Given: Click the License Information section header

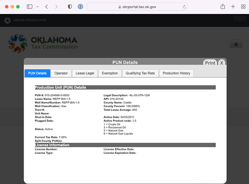Looking at the screenshot, I should [x=125, y=145].
